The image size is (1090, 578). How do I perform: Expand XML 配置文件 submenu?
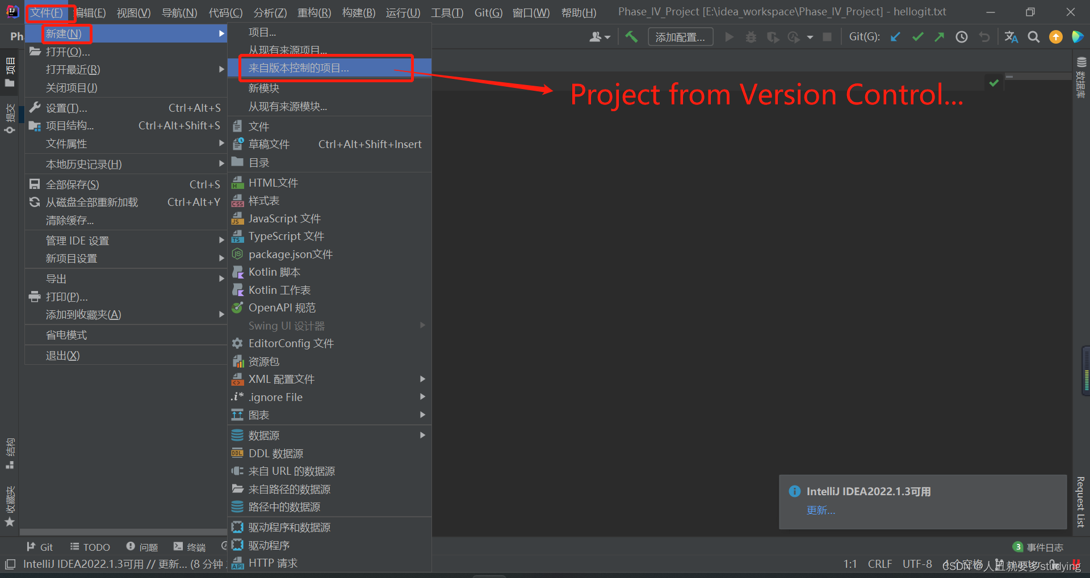pyautogui.click(x=329, y=379)
